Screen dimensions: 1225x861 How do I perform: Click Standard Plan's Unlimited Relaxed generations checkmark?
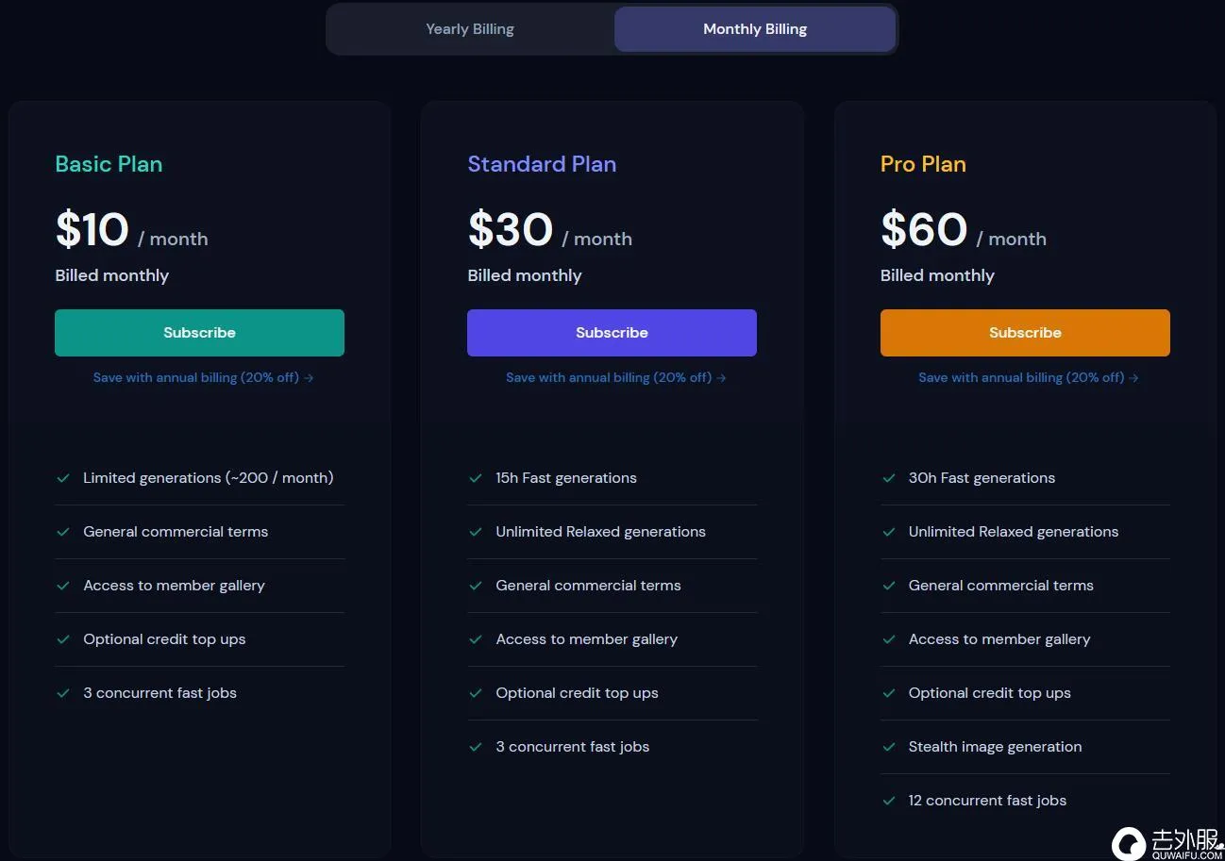tap(476, 532)
